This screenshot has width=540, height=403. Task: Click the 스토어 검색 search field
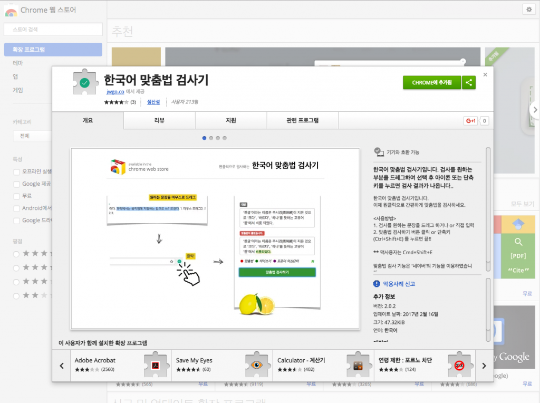(x=53, y=30)
